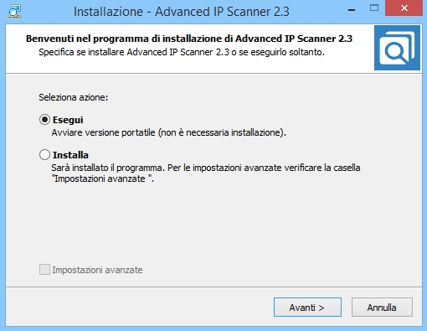Screen dimensions: 427x331
Task: Click the Installa option label
Action: 70,155
